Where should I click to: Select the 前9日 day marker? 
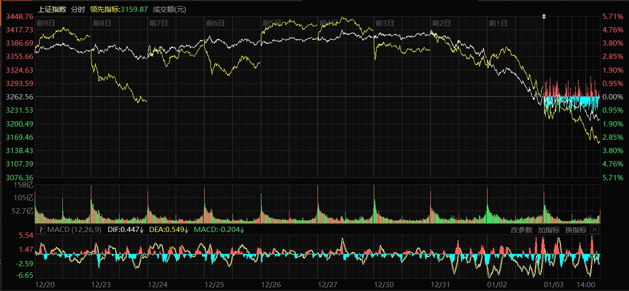point(46,23)
